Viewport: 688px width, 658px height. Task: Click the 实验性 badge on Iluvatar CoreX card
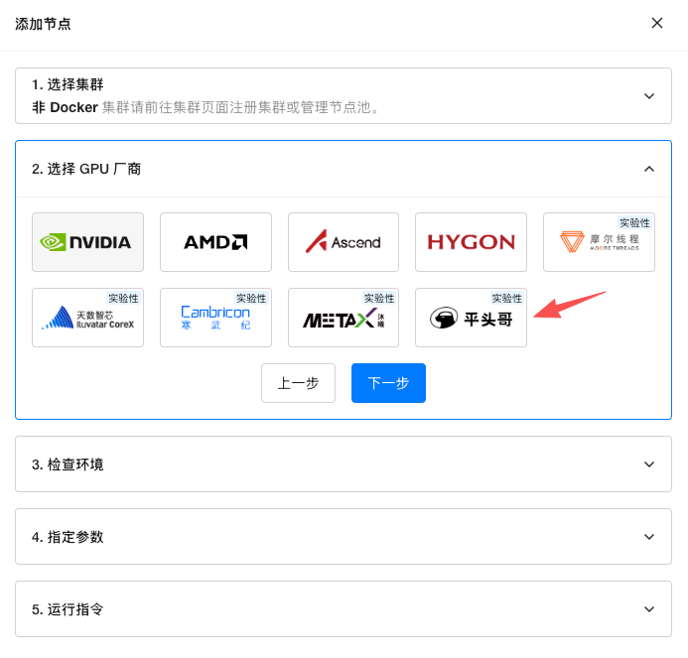click(x=123, y=299)
